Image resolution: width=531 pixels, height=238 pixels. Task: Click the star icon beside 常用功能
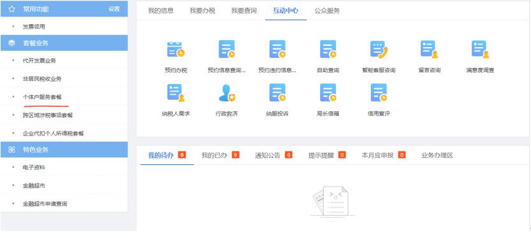(11, 9)
